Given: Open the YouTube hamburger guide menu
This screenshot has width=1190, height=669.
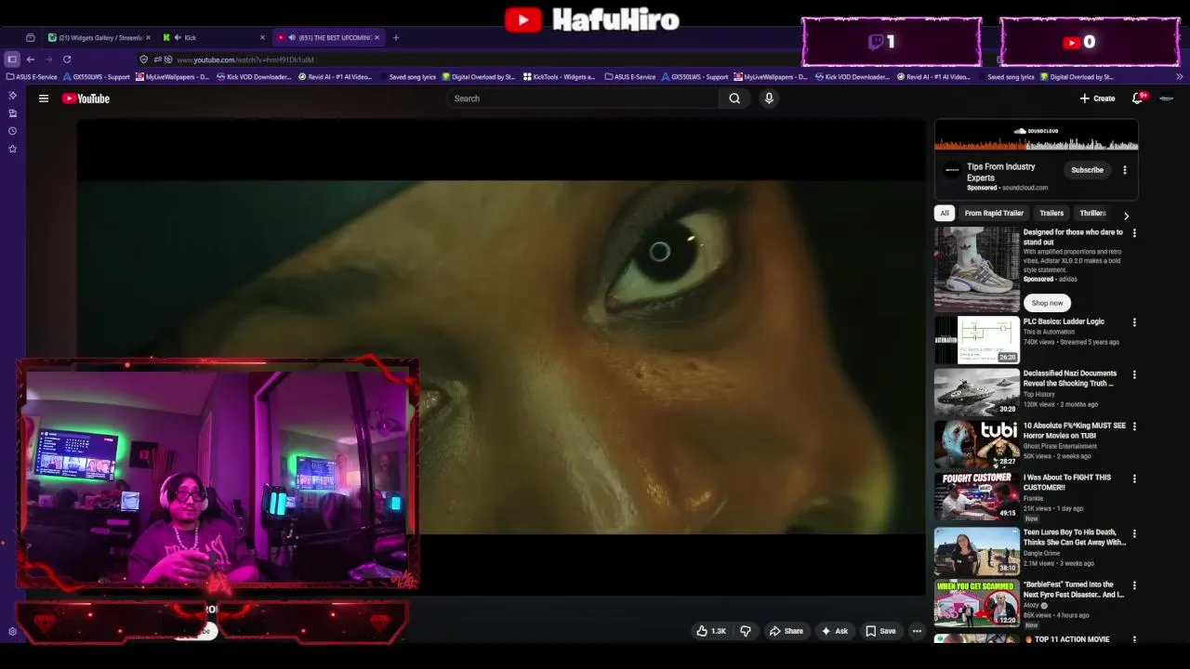Looking at the screenshot, I should [x=44, y=98].
